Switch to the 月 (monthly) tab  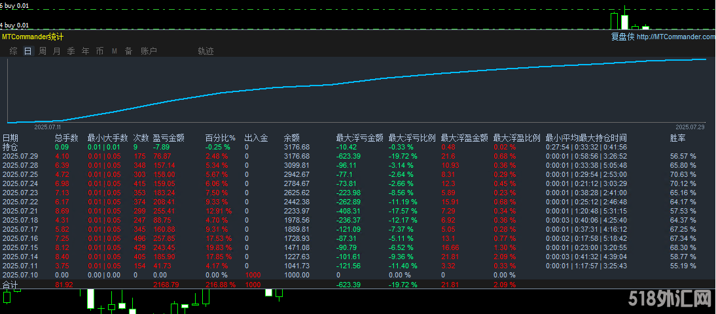pyautogui.click(x=56, y=51)
